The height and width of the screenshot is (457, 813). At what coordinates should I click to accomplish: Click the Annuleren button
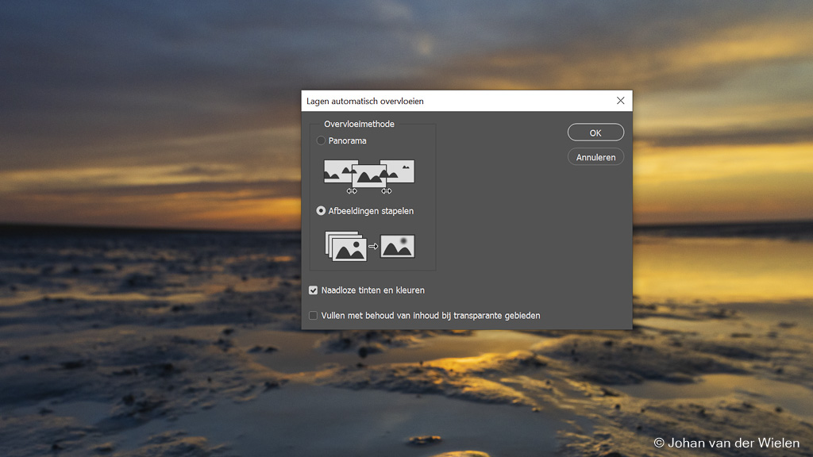[x=595, y=157]
